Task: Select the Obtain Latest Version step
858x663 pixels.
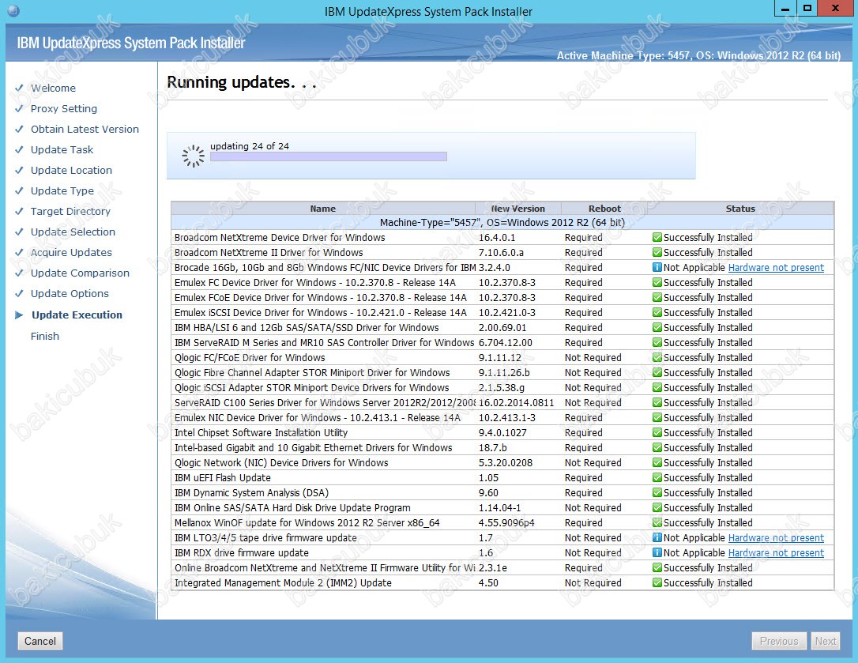Action: click(85, 130)
